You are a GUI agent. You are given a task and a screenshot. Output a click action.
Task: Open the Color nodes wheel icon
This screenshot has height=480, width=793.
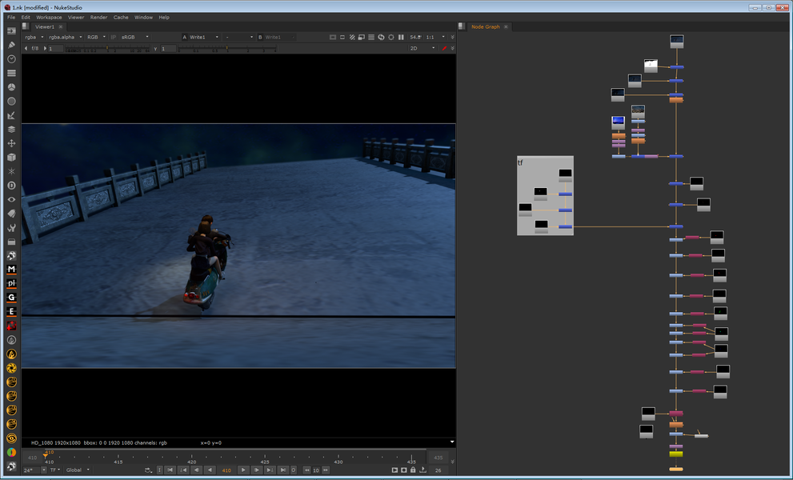pos(11,87)
